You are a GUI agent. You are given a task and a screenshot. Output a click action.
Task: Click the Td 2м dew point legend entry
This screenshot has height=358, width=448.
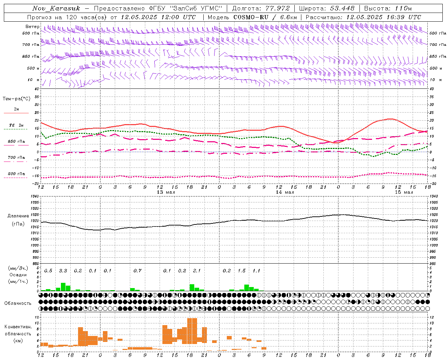pyautogui.click(x=16, y=125)
